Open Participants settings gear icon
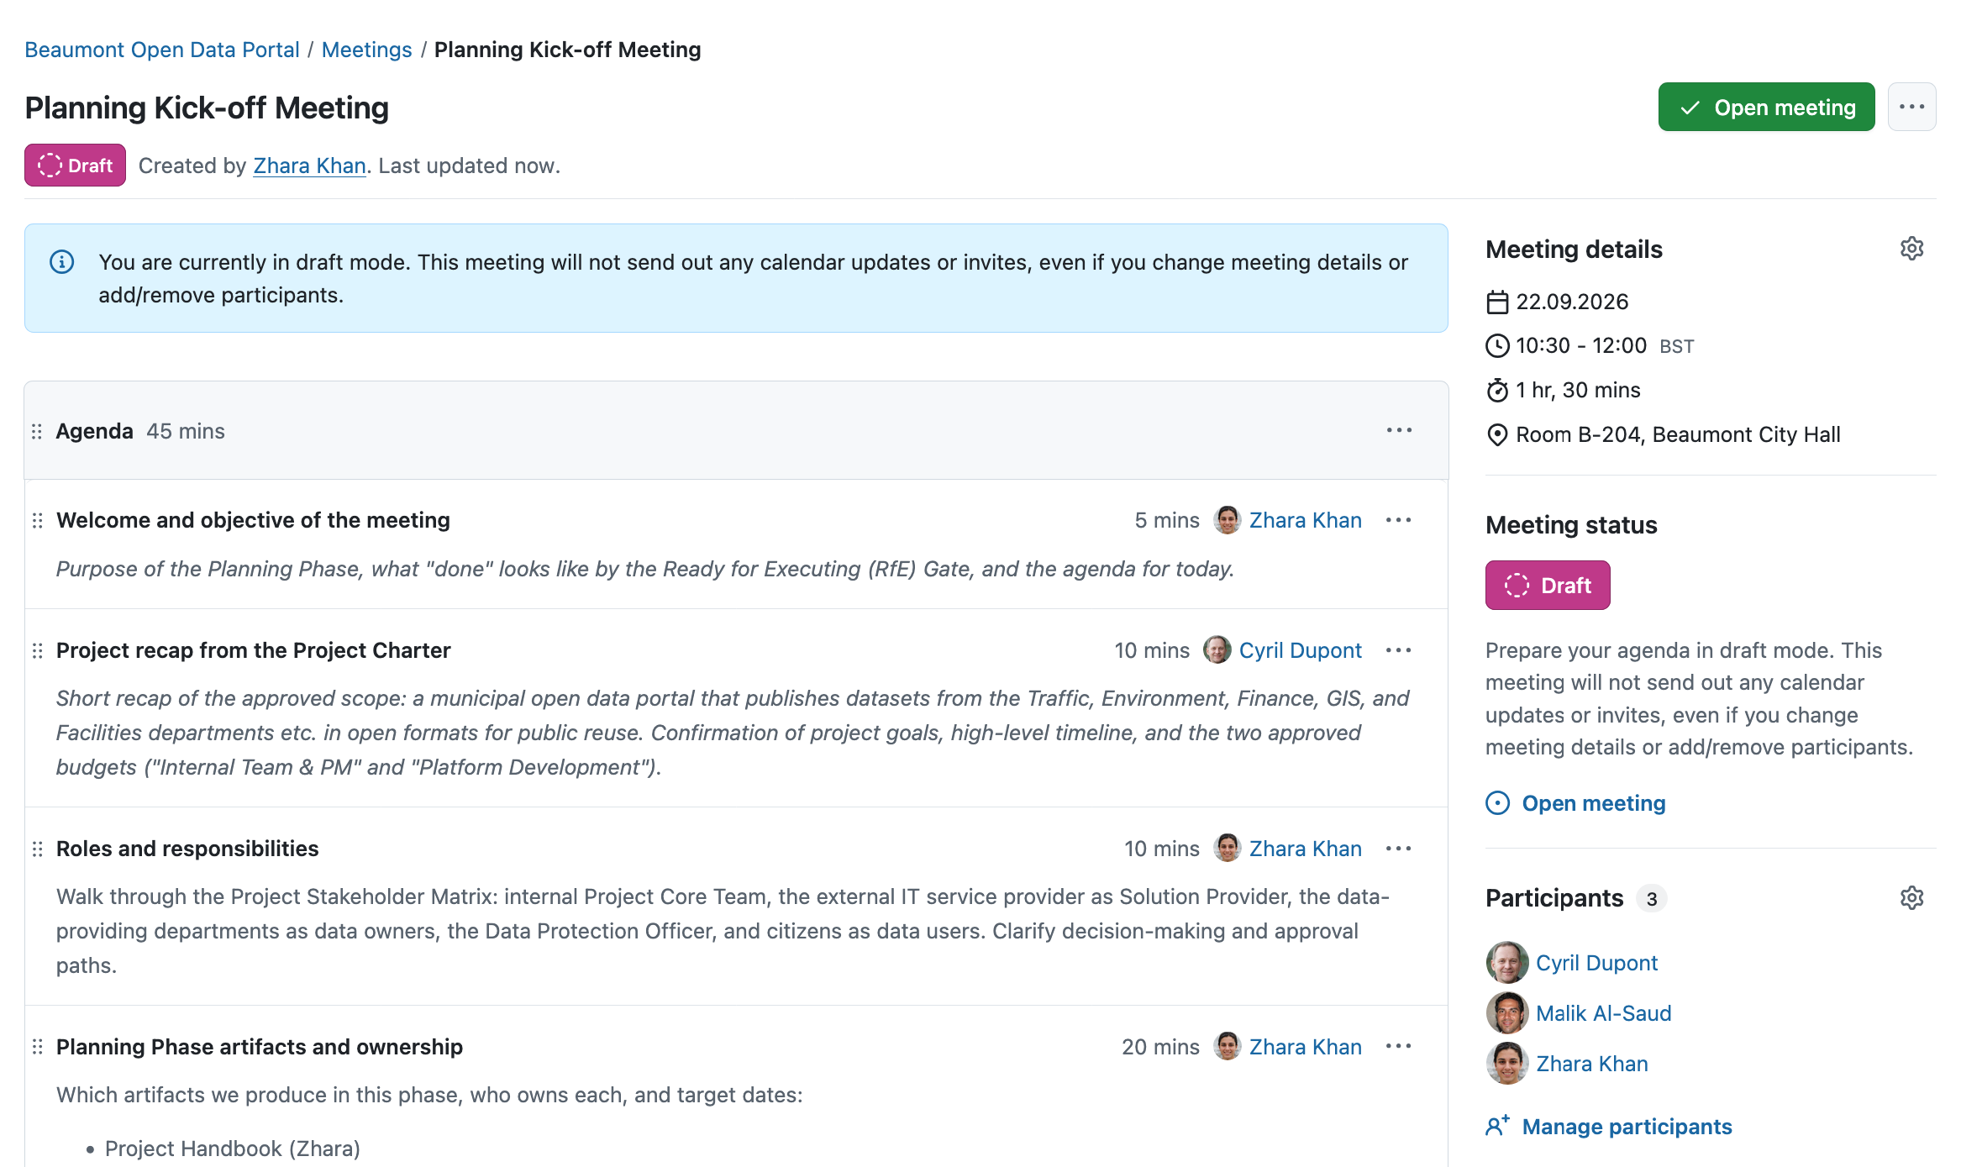The image size is (1961, 1167). 1911,897
